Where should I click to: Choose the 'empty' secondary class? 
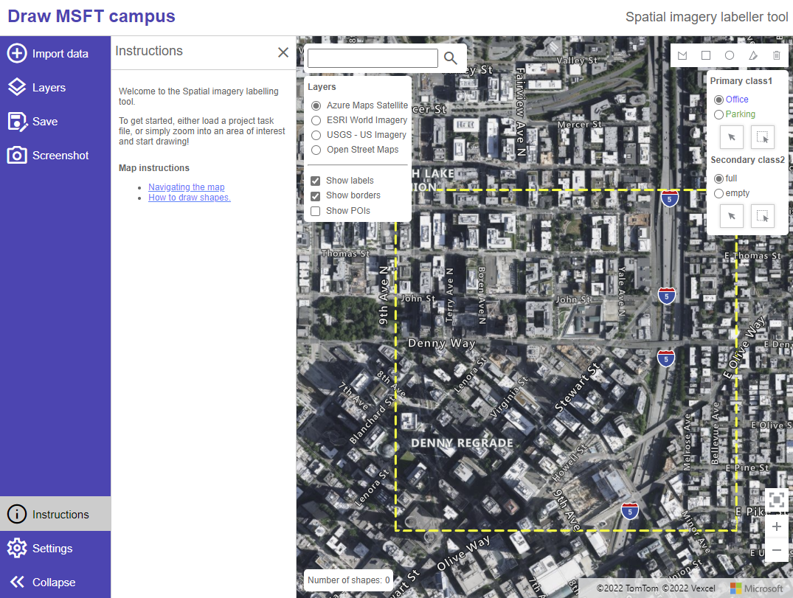click(x=718, y=194)
